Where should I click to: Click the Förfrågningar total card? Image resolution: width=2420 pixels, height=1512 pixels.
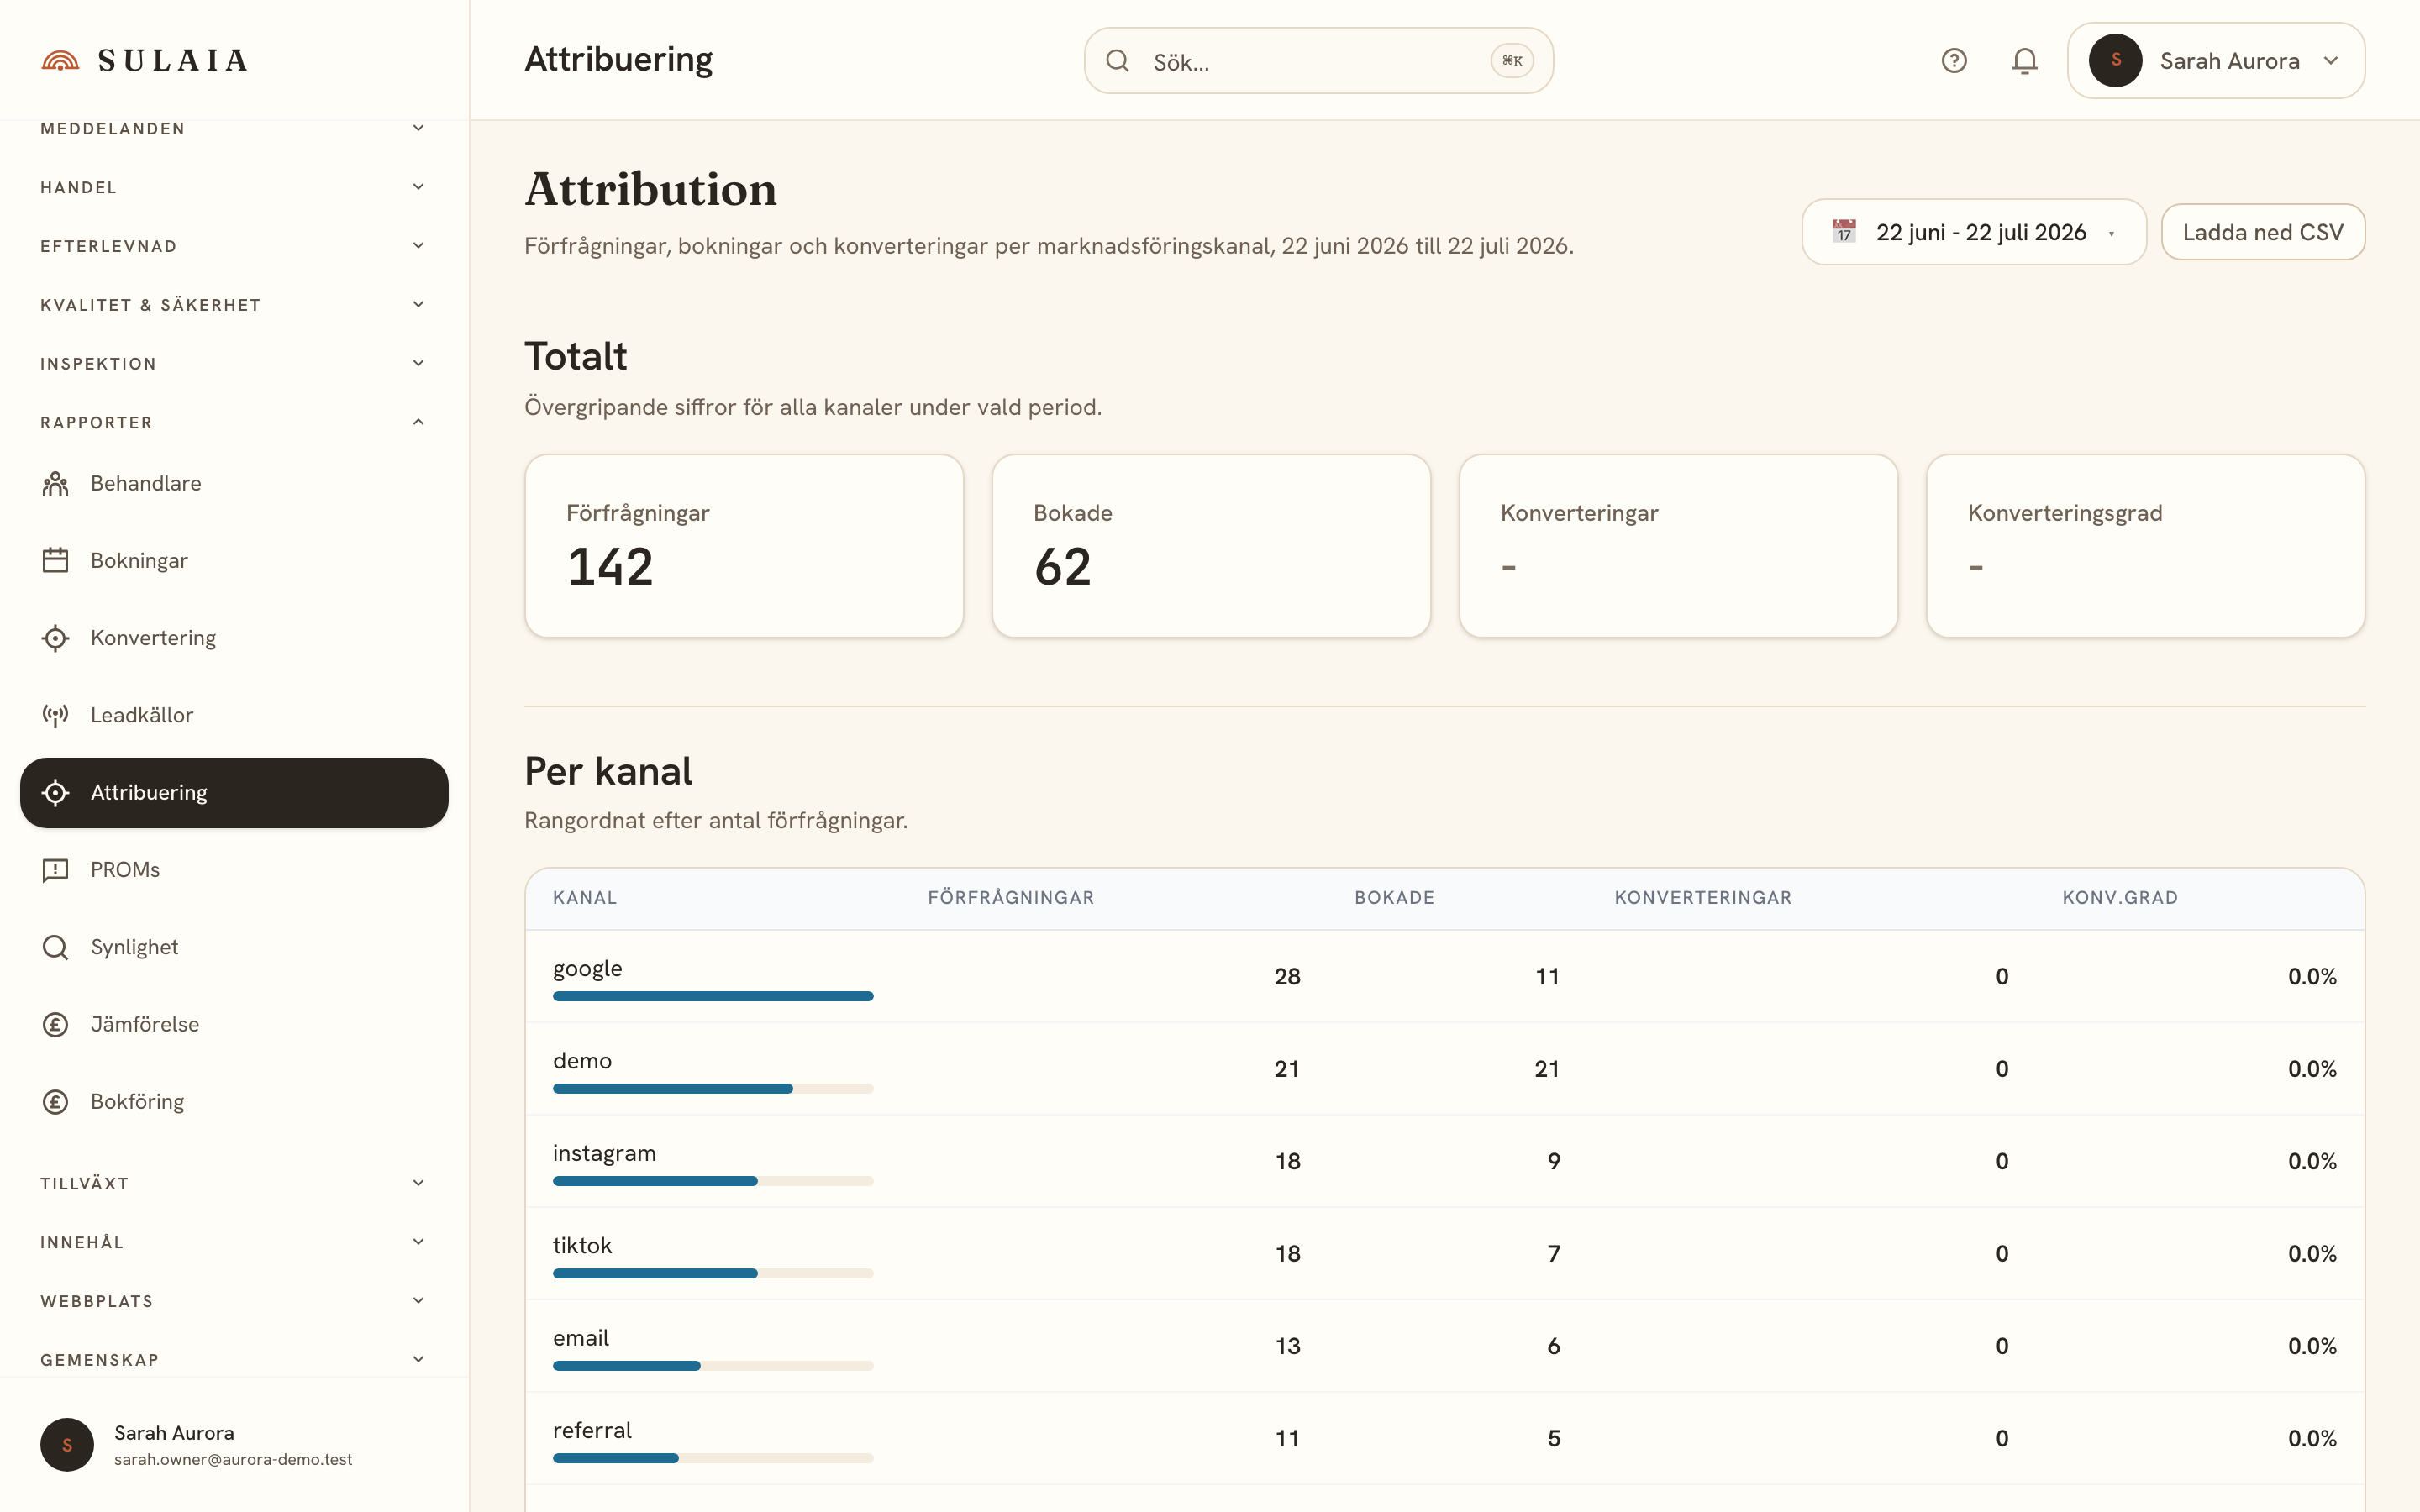tap(744, 546)
